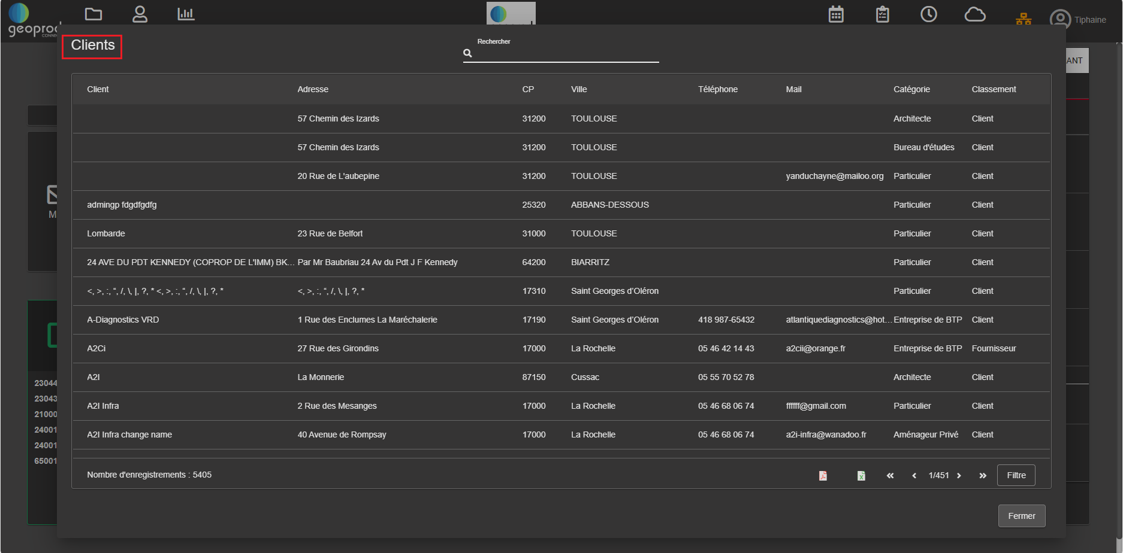Click the Aménageur Privé category cell

click(x=926, y=434)
